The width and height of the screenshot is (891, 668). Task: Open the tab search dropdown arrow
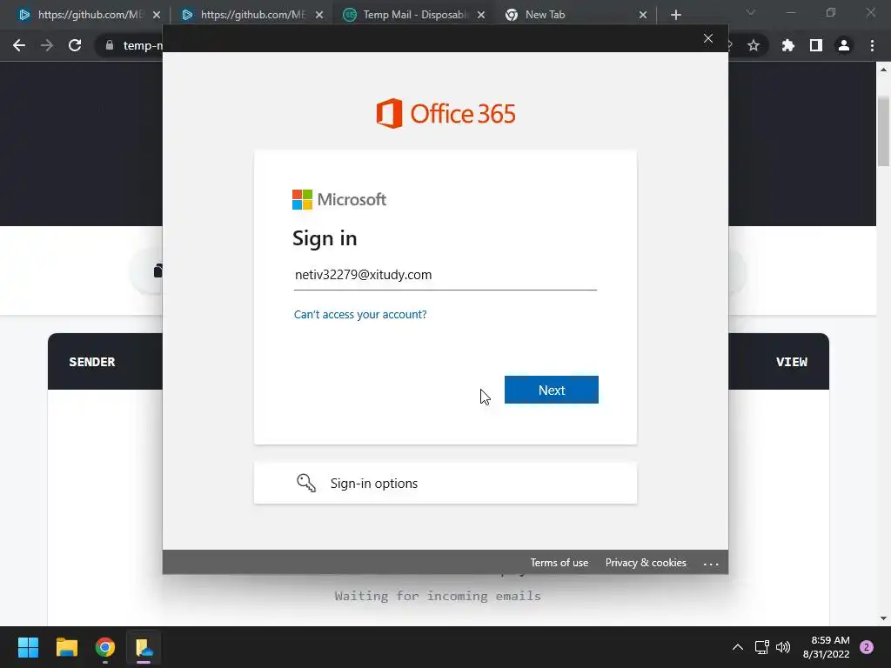(751, 12)
